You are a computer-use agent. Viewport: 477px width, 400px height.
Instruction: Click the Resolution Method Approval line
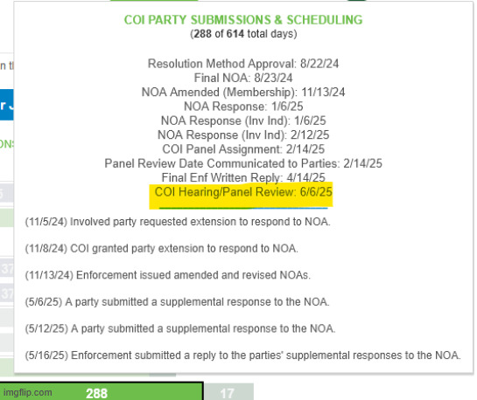[243, 64]
